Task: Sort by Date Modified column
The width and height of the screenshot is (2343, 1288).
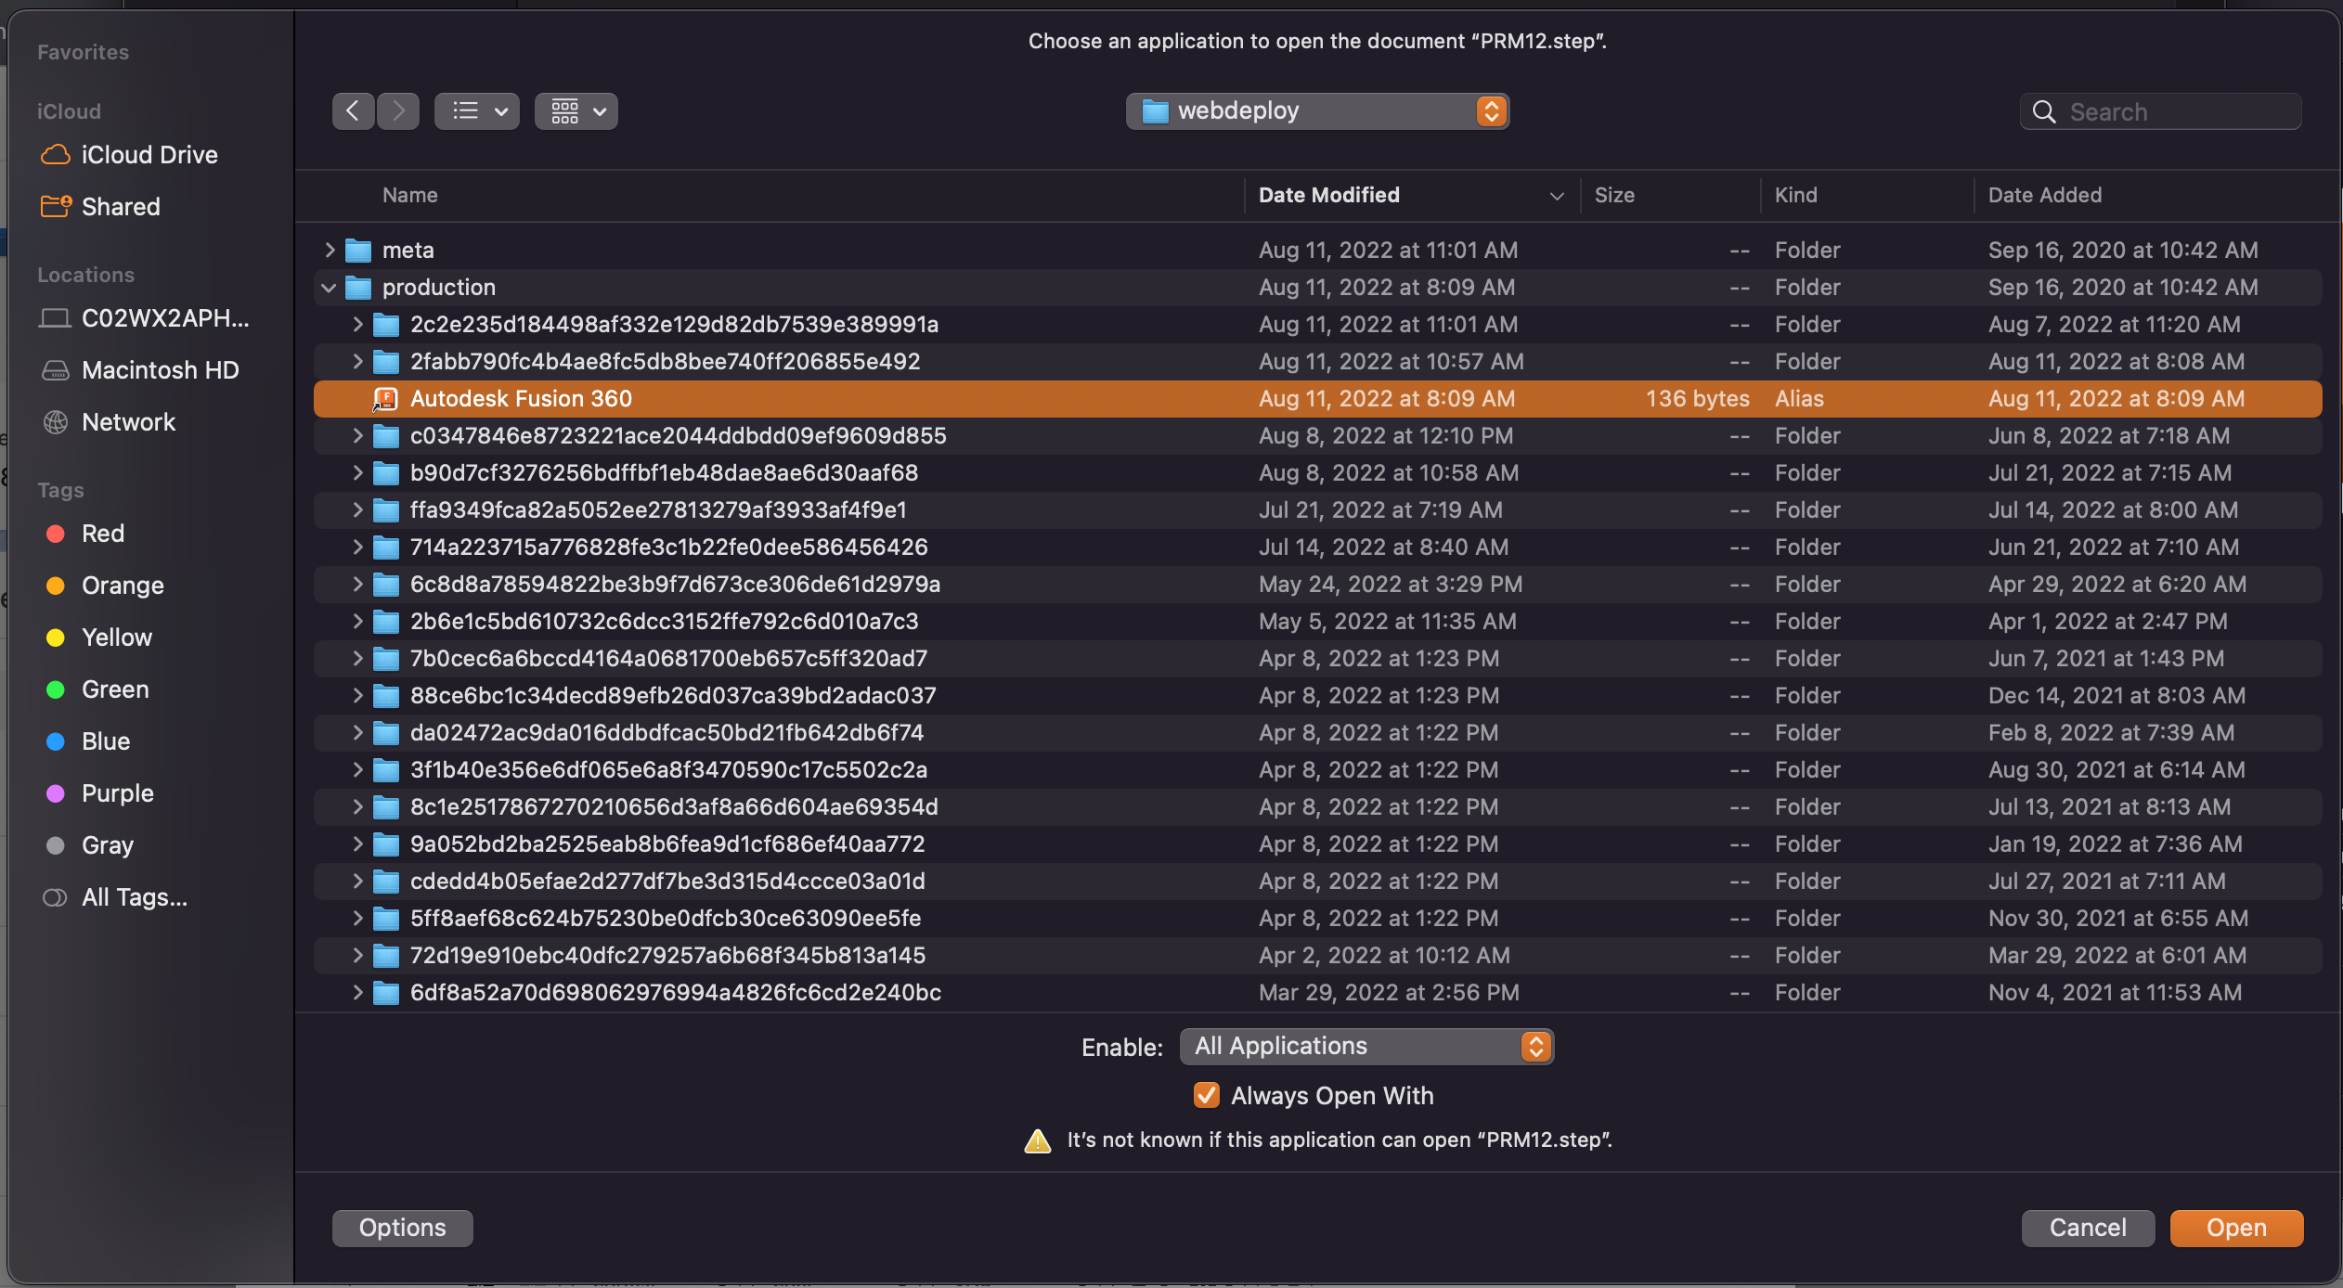Action: point(1328,196)
